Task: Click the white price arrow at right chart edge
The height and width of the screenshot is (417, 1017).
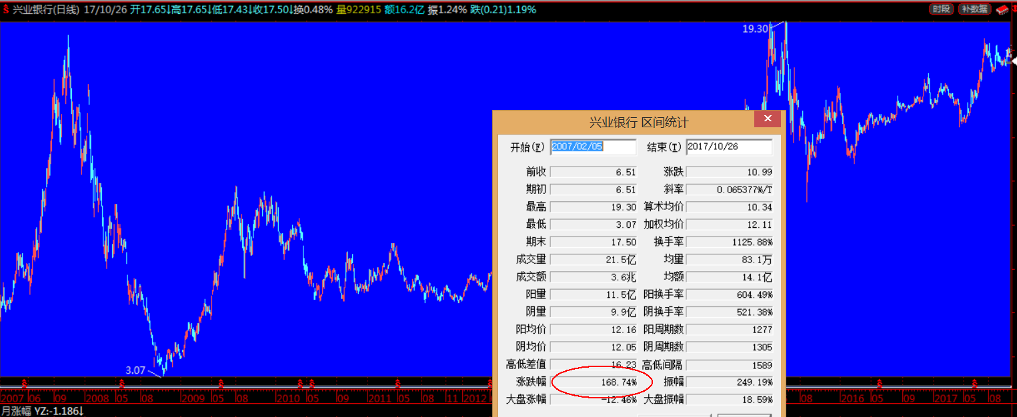Action: tap(1013, 60)
